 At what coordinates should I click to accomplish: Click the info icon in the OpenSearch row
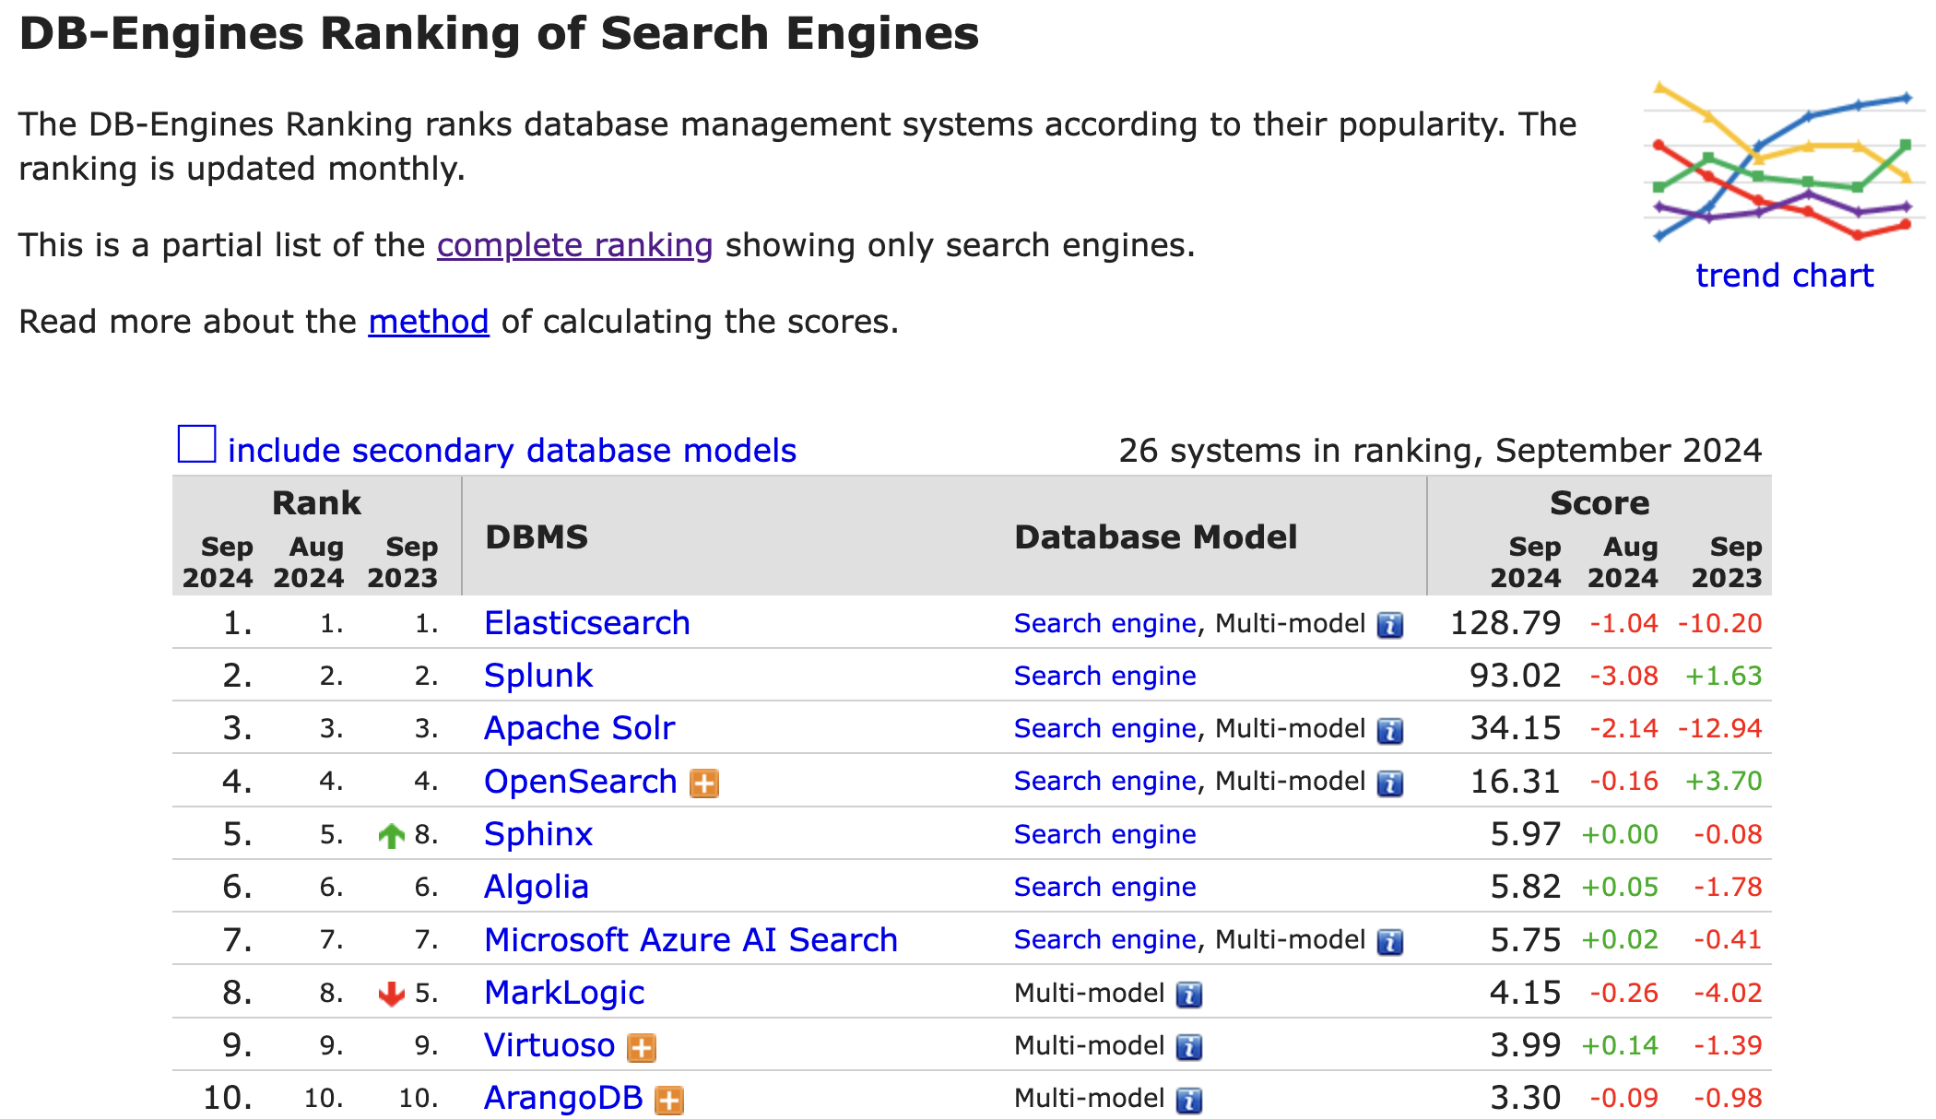[x=1389, y=783]
